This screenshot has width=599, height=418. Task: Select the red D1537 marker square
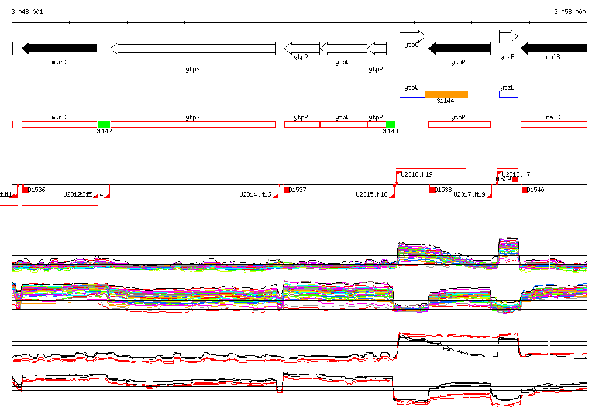pyautogui.click(x=286, y=190)
